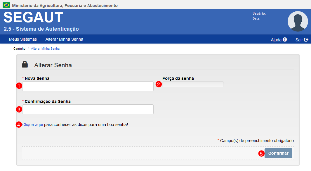Viewport: 311px width, 171px height.
Task: Click red marker number 4
Action: (x=19, y=125)
